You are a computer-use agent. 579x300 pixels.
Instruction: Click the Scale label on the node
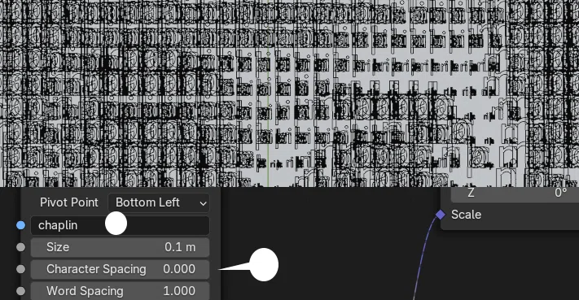click(x=466, y=215)
